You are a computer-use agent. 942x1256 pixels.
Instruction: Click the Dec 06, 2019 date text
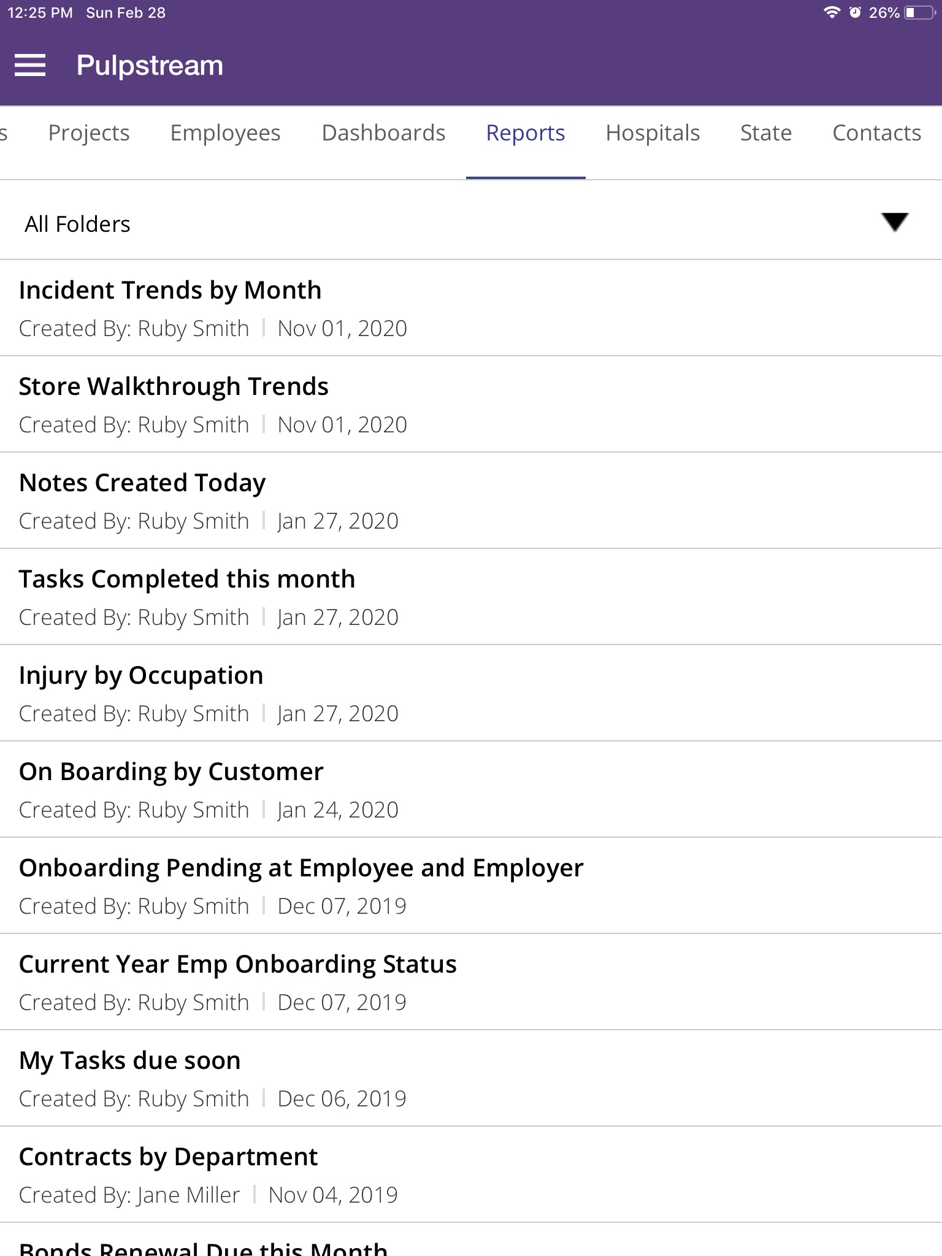coord(342,1099)
